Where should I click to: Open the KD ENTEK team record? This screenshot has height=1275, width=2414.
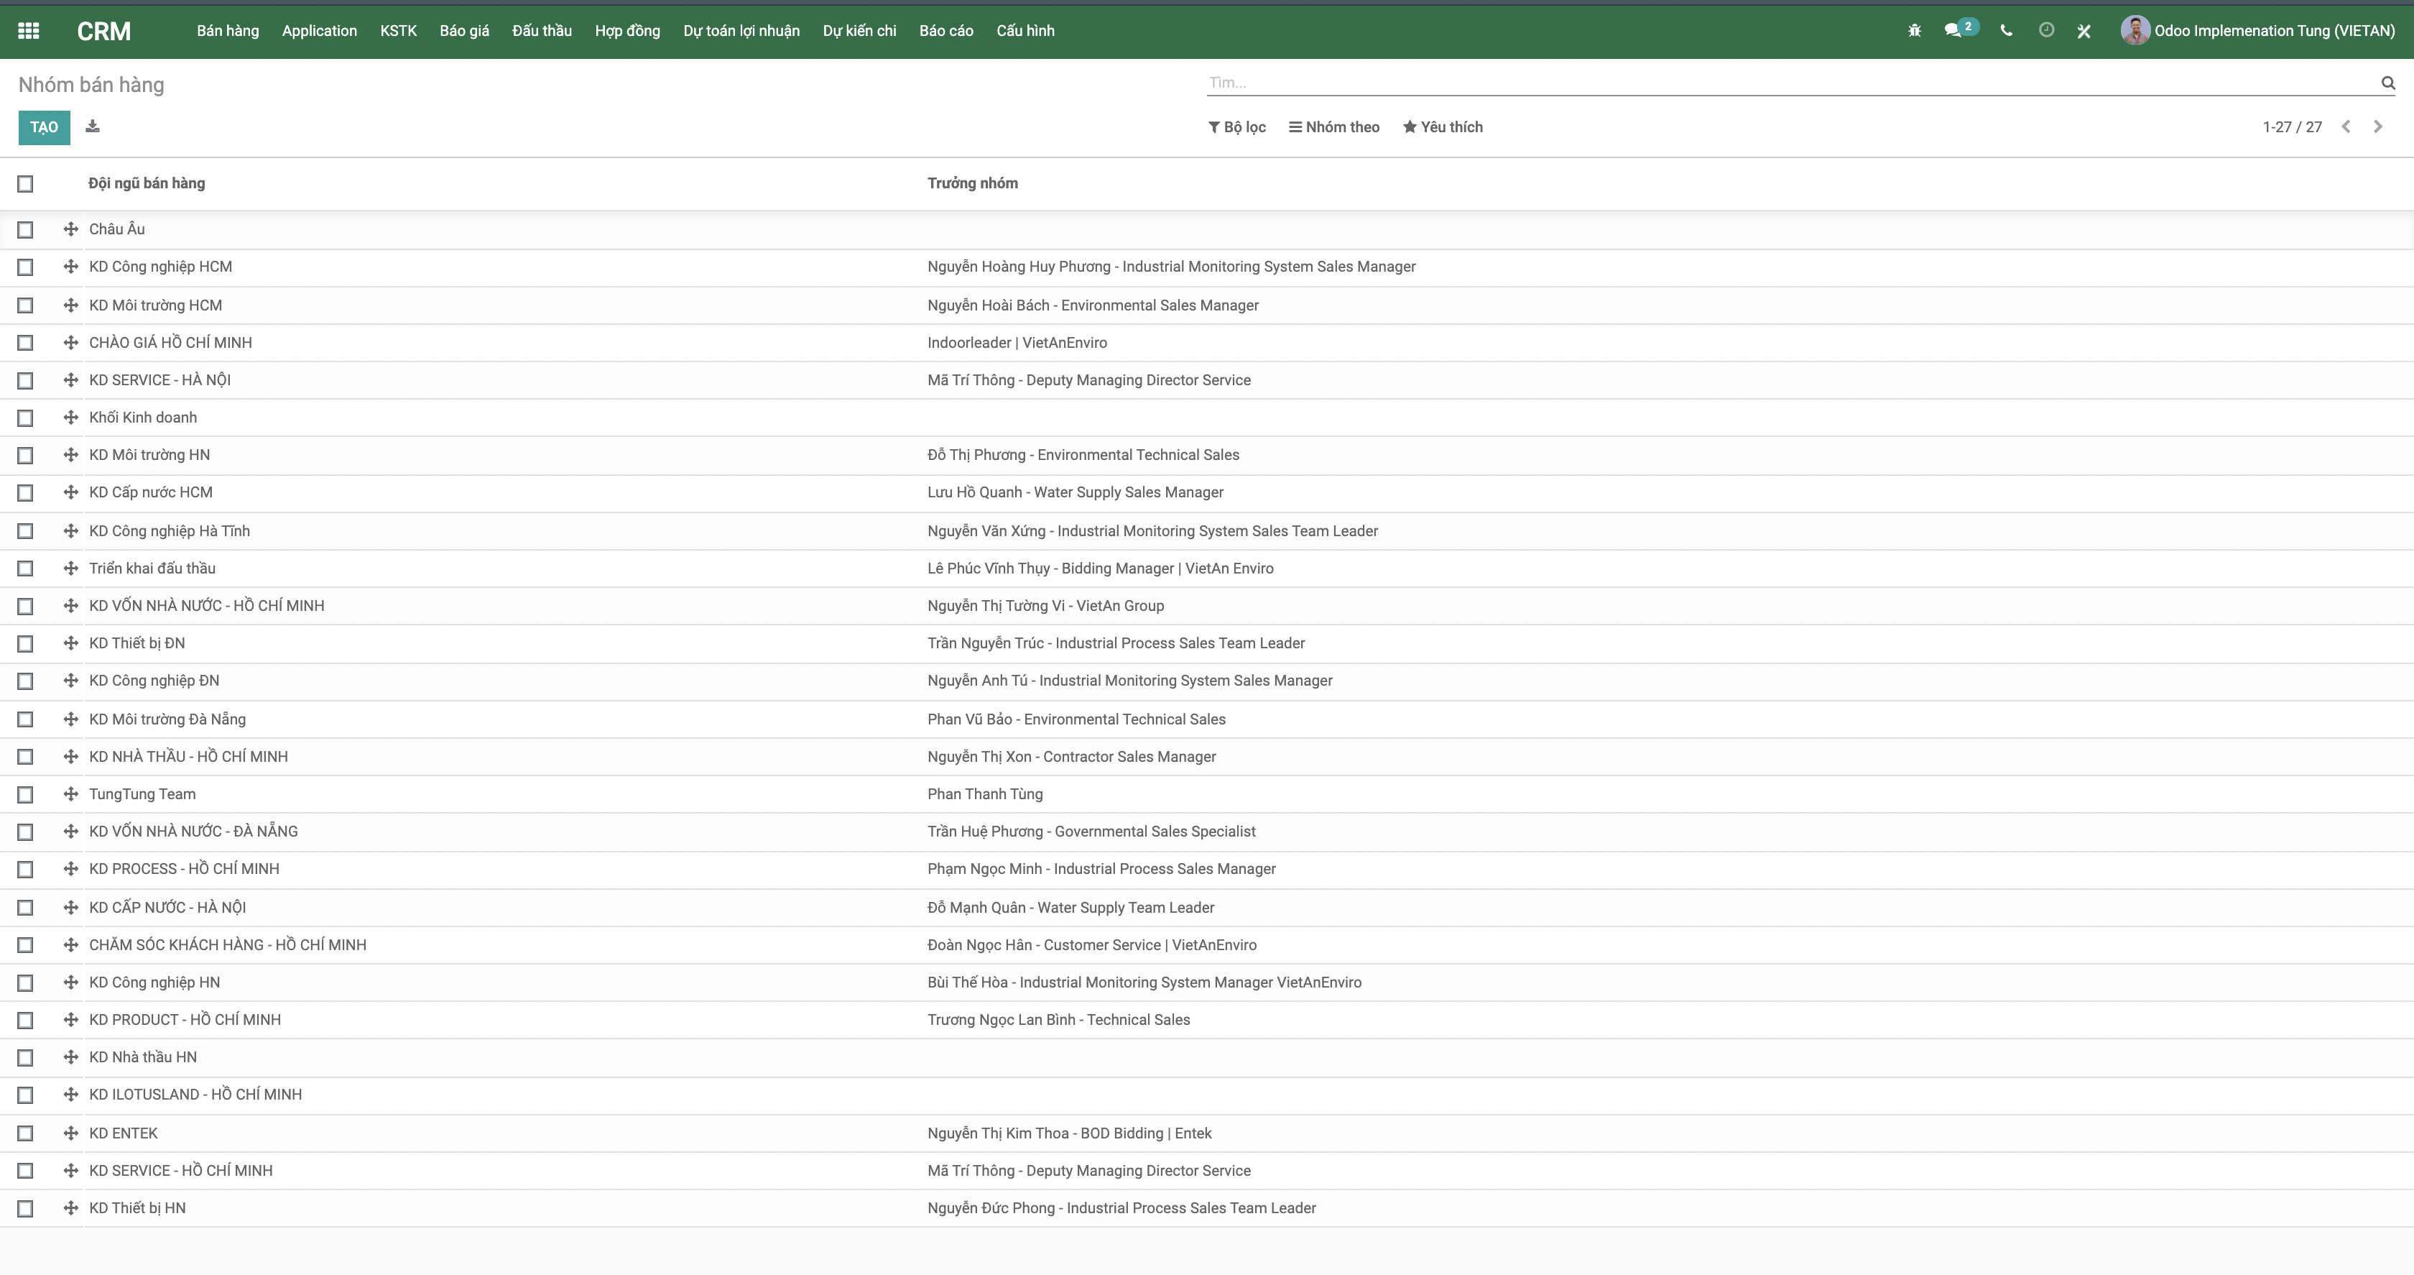(x=124, y=1133)
